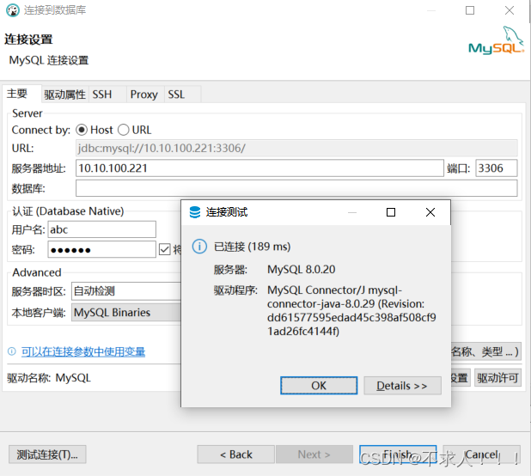Viewport: 531px width, 476px height.
Task: Click the 驱动名称: MySQL label
Action: pyautogui.click(x=49, y=378)
